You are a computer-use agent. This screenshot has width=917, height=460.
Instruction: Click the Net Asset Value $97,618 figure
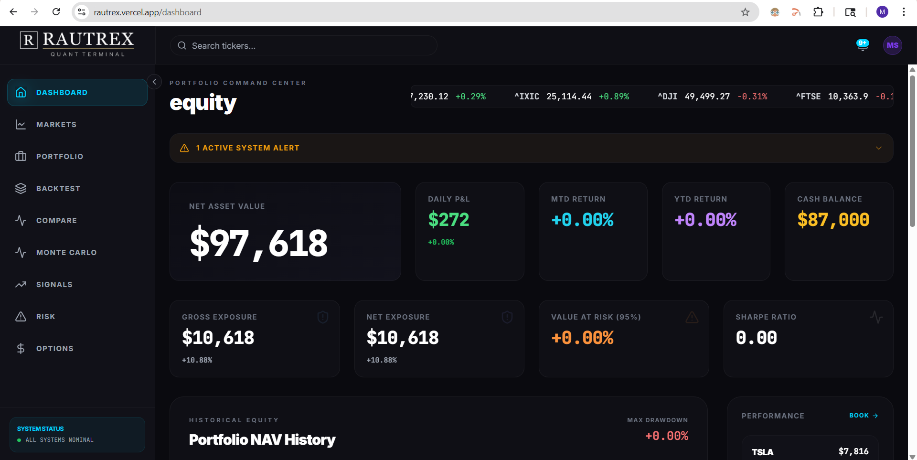[x=259, y=243]
